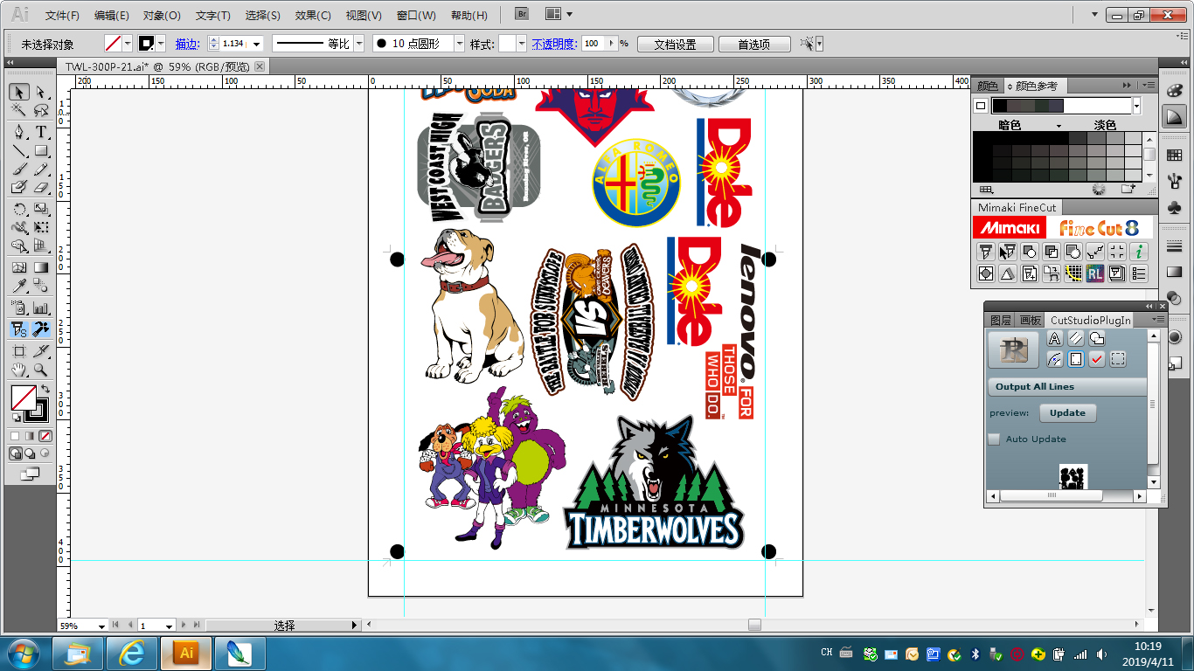Click the large R button in CutStudioPlugIn
Image resolution: width=1194 pixels, height=671 pixels.
(x=1013, y=349)
